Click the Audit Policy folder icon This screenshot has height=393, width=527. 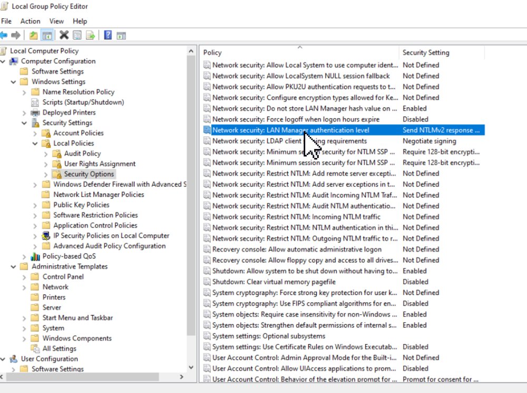pyautogui.click(x=57, y=153)
